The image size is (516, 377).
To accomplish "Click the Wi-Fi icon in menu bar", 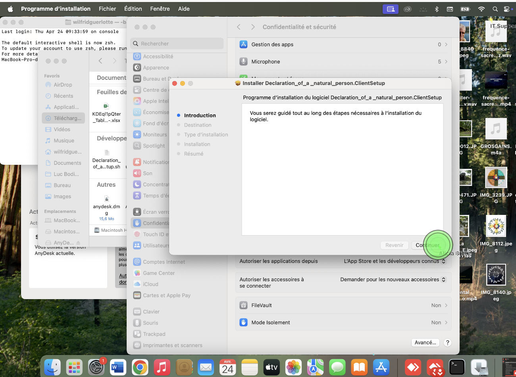I will [x=481, y=9].
